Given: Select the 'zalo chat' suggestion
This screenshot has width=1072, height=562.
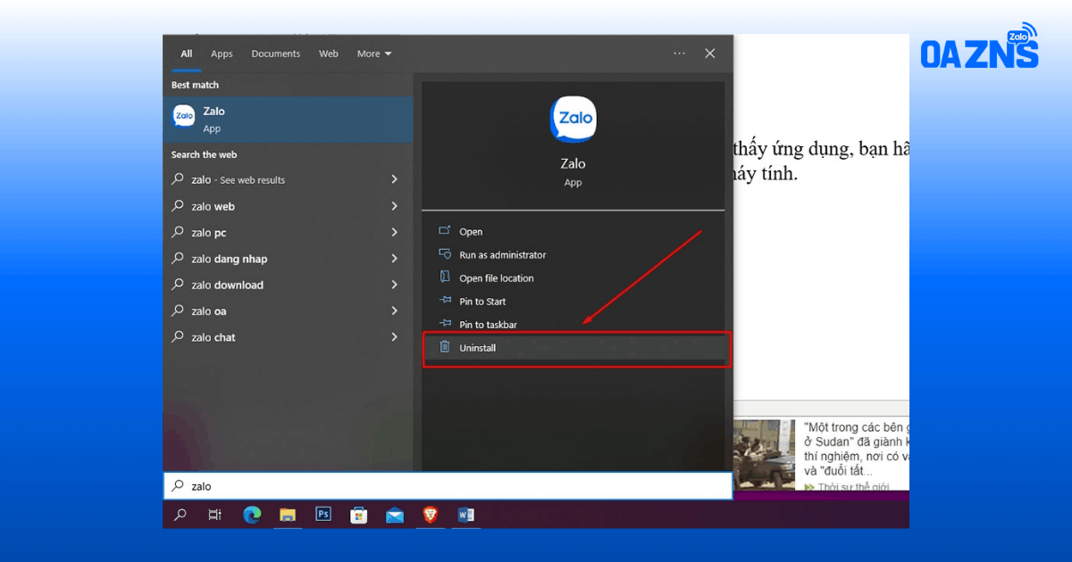Looking at the screenshot, I should pyautogui.click(x=288, y=337).
